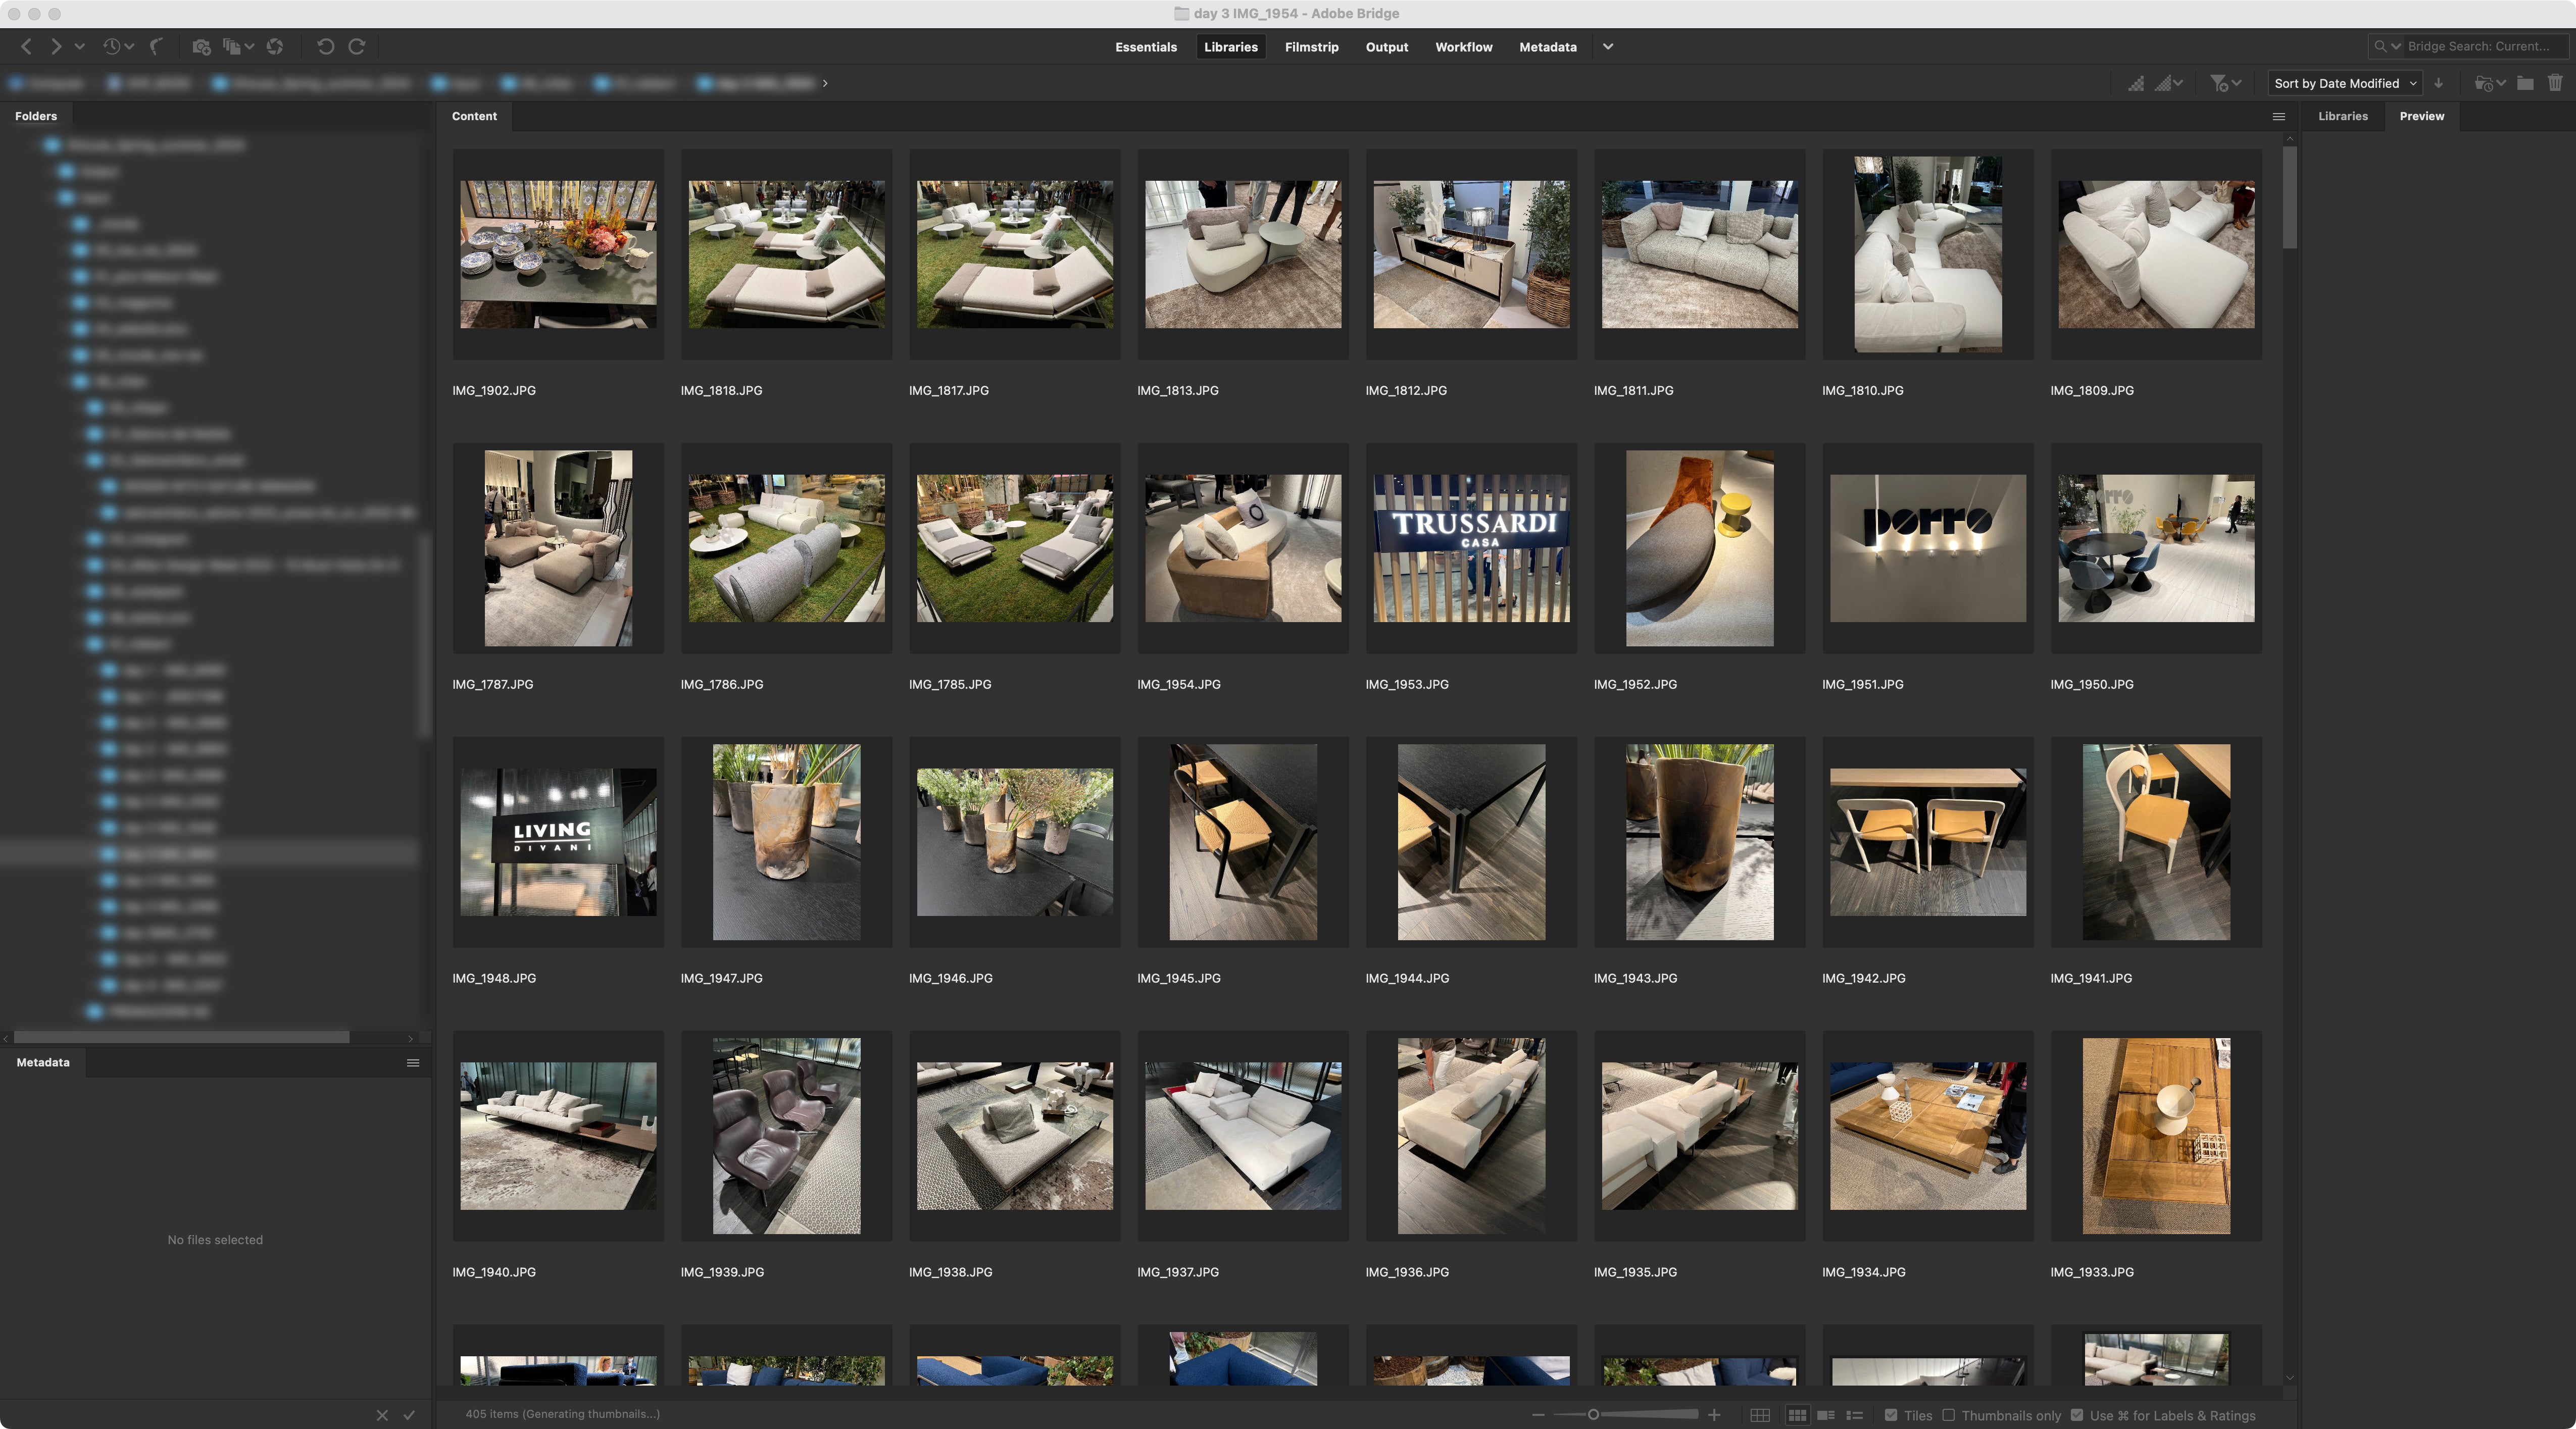Switch to list view icon
The image size is (2576, 1429).
pos(1854,1415)
